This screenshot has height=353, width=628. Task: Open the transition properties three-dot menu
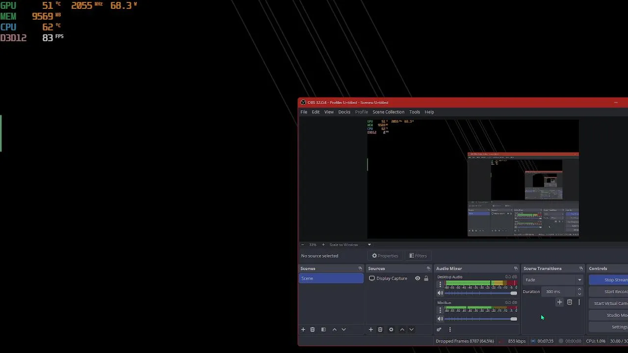point(579,302)
